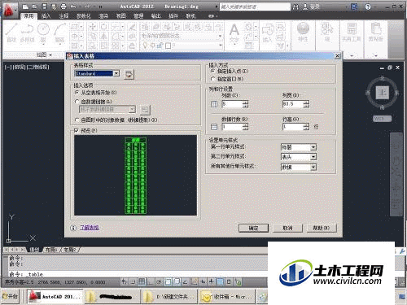Toggle Grid display icon in status bar

pos(142,282)
